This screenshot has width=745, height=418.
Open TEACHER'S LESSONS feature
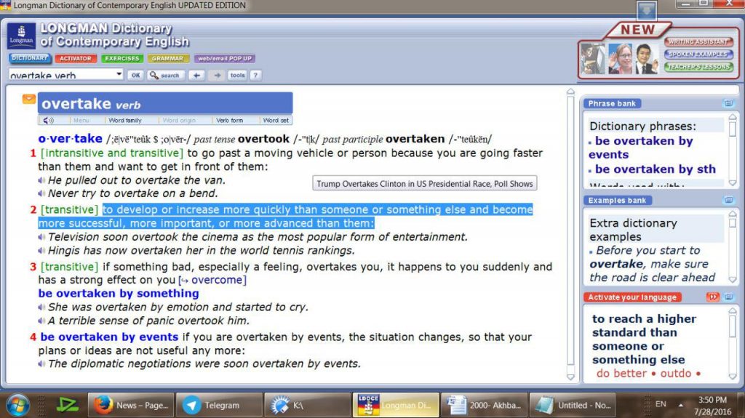(x=698, y=66)
